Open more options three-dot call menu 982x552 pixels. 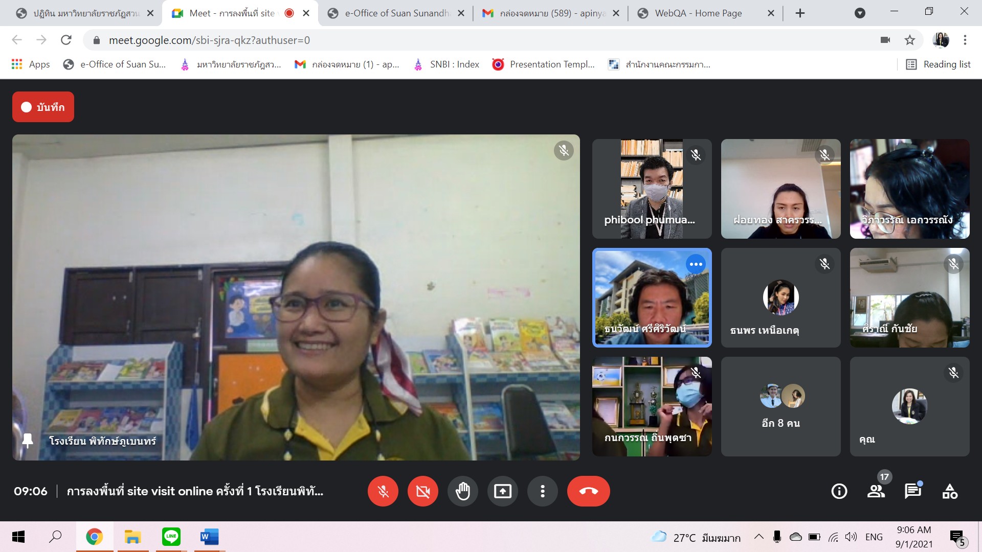tap(542, 491)
